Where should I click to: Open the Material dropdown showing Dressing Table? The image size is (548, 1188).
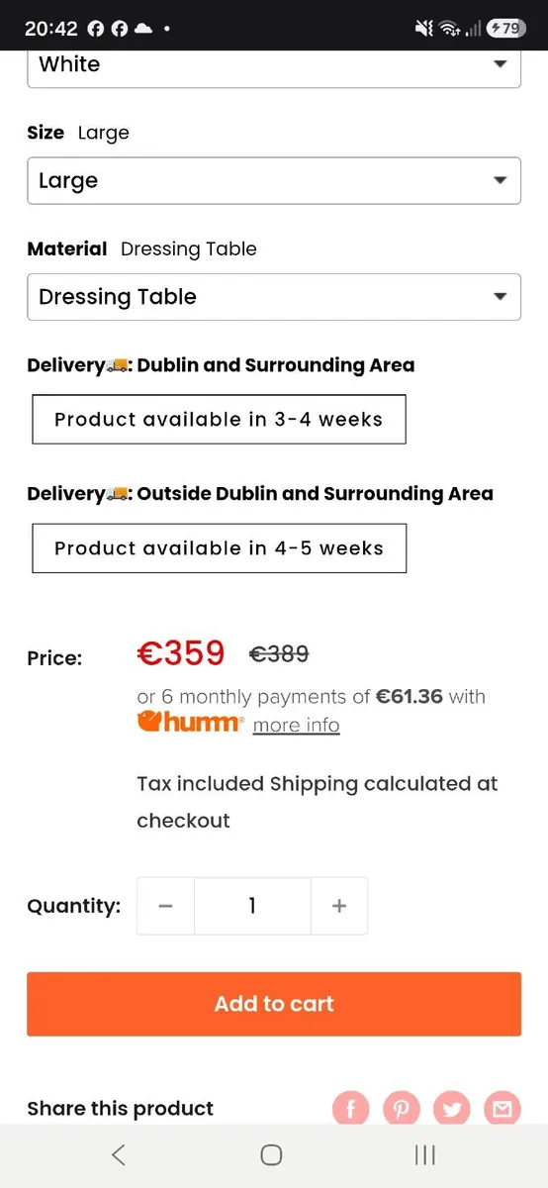coord(274,297)
